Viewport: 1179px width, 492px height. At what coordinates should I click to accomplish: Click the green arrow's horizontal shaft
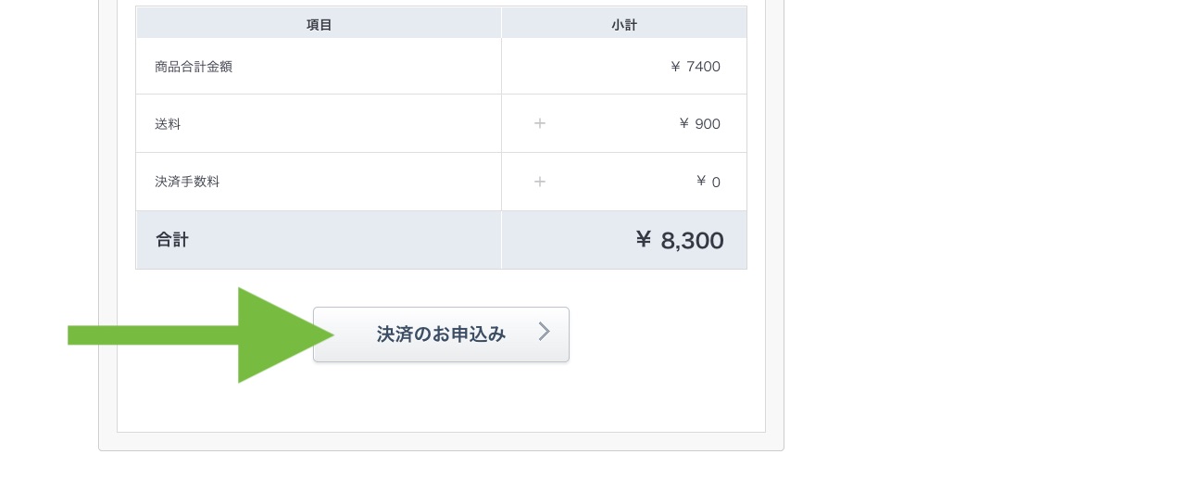tap(153, 334)
